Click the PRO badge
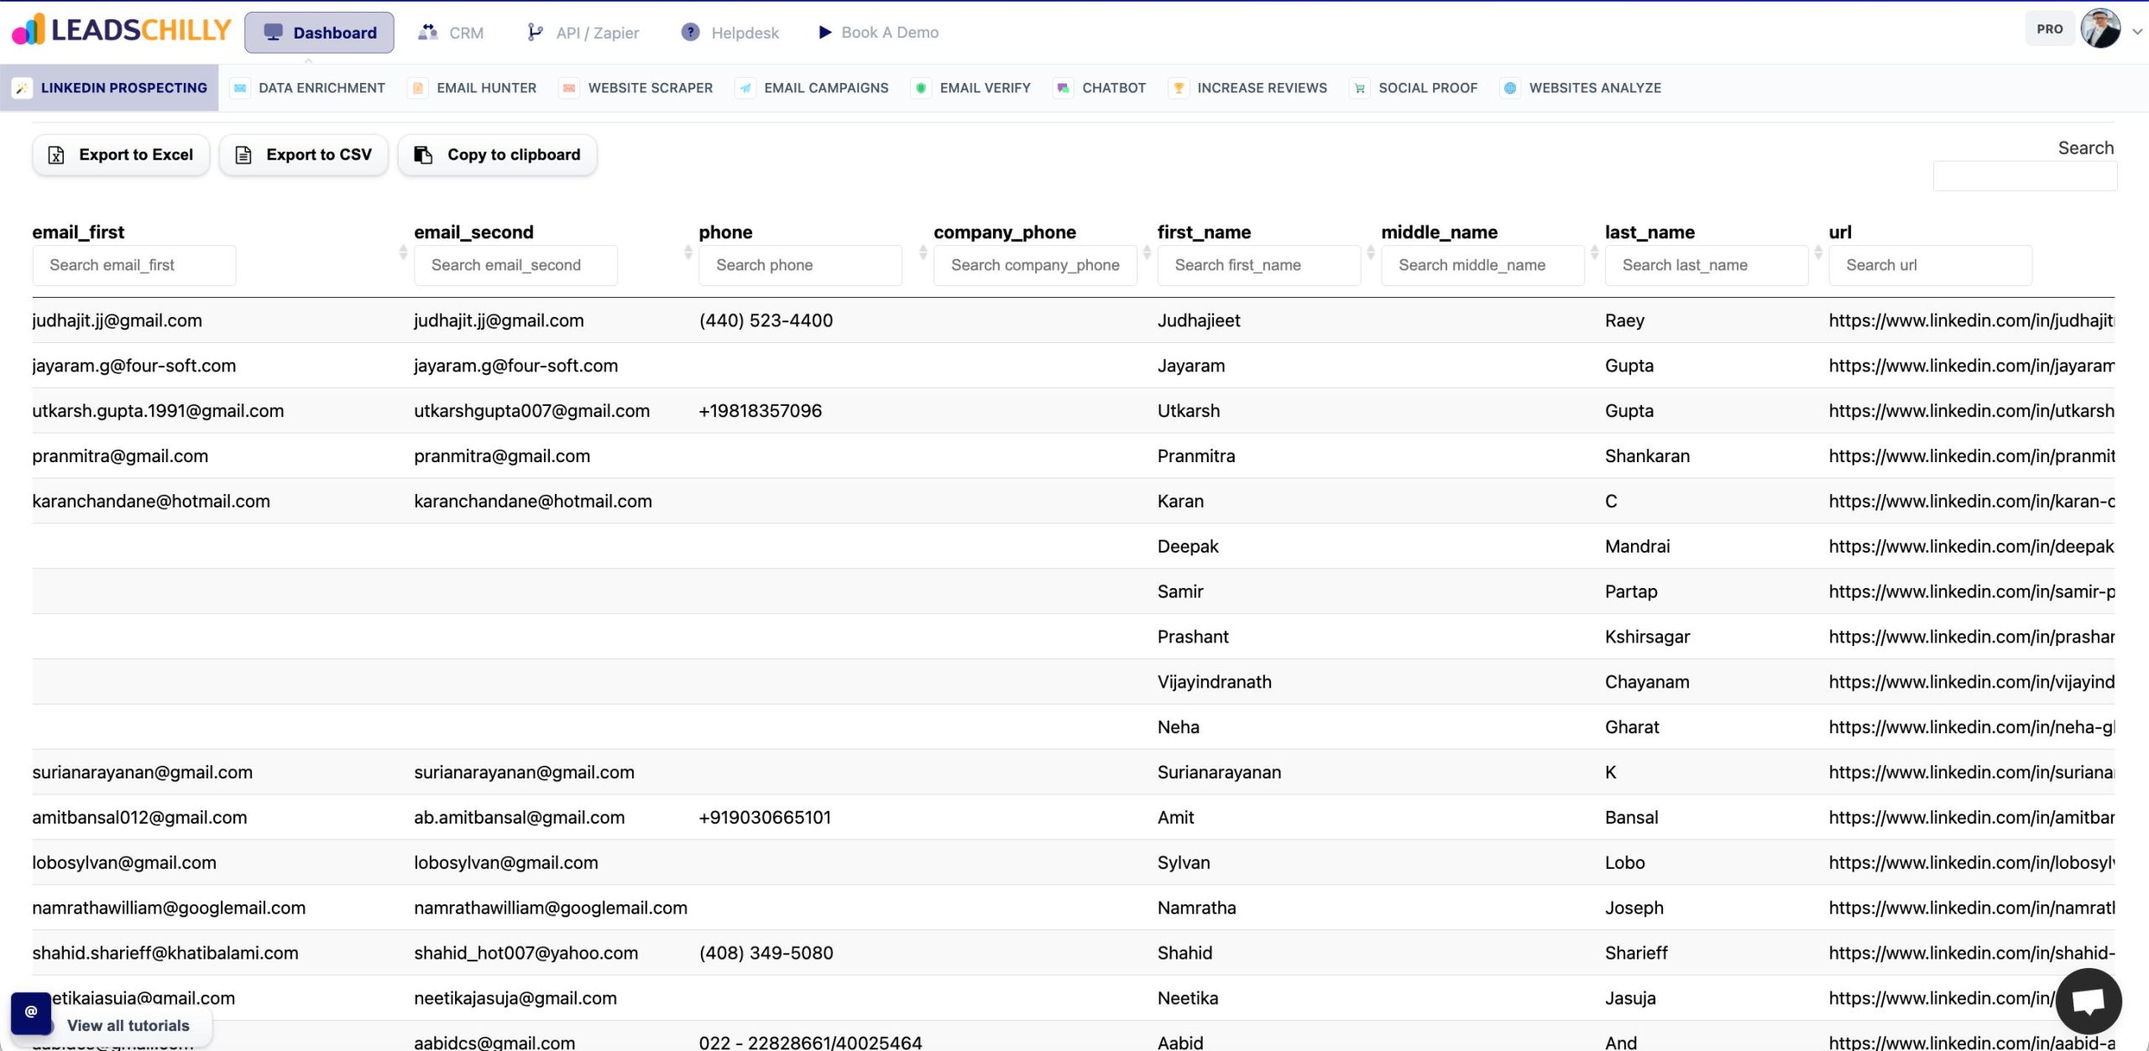This screenshot has width=2149, height=1051. click(x=2049, y=29)
